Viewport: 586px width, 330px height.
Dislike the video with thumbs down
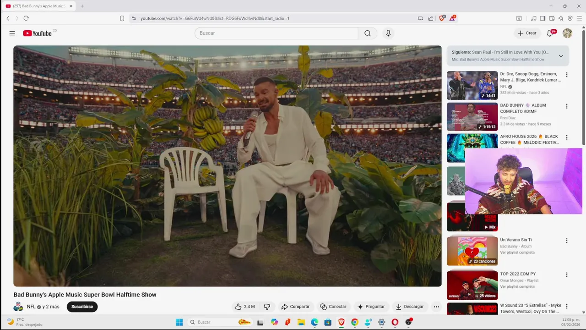pyautogui.click(x=267, y=307)
